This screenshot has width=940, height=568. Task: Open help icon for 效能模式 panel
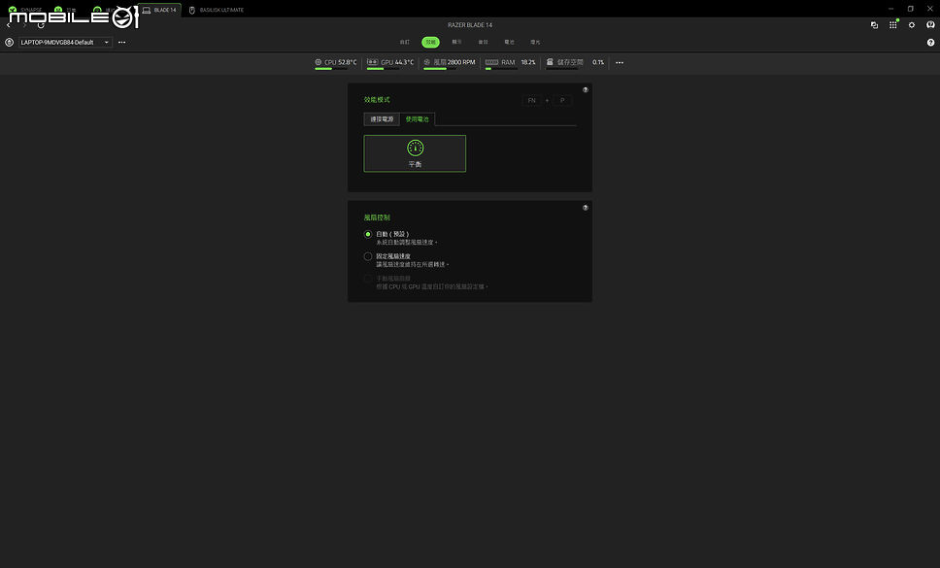[x=586, y=90]
